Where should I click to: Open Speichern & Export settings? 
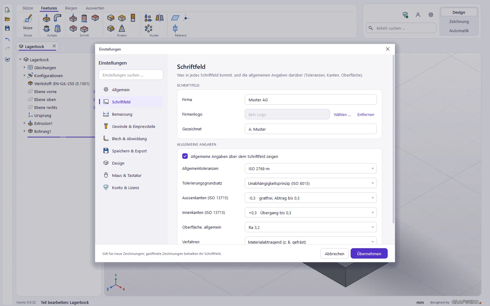click(131, 151)
